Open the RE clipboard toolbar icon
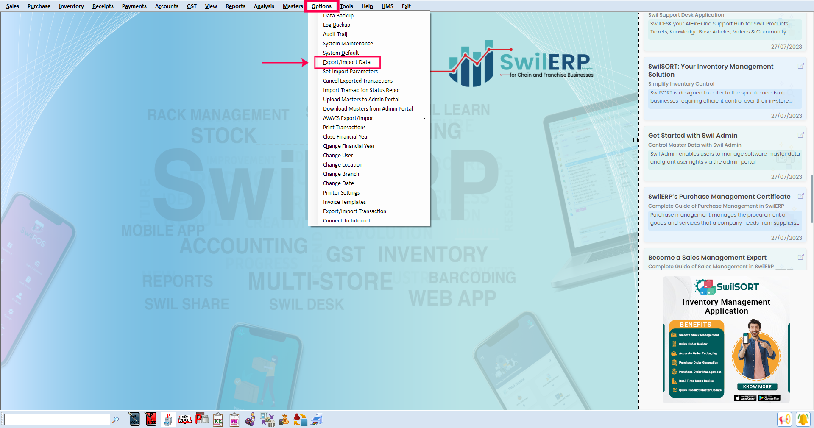The width and height of the screenshot is (814, 428). click(x=218, y=420)
